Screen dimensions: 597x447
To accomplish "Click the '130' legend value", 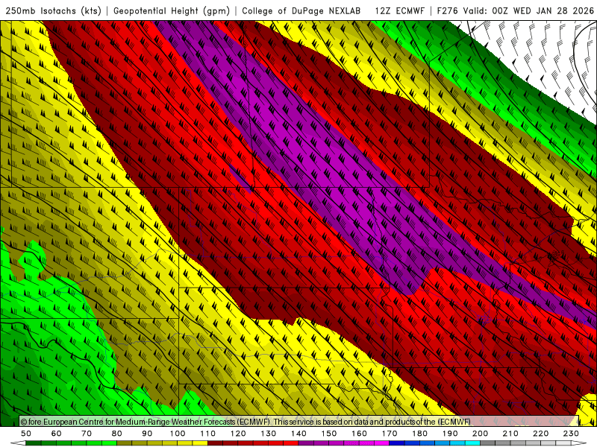I will coord(269,434).
